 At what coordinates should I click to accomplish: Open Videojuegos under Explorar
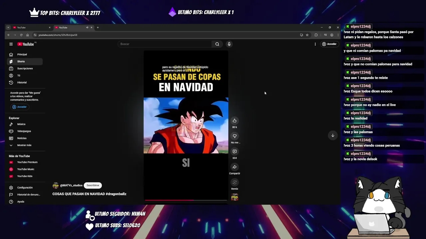pos(25,131)
